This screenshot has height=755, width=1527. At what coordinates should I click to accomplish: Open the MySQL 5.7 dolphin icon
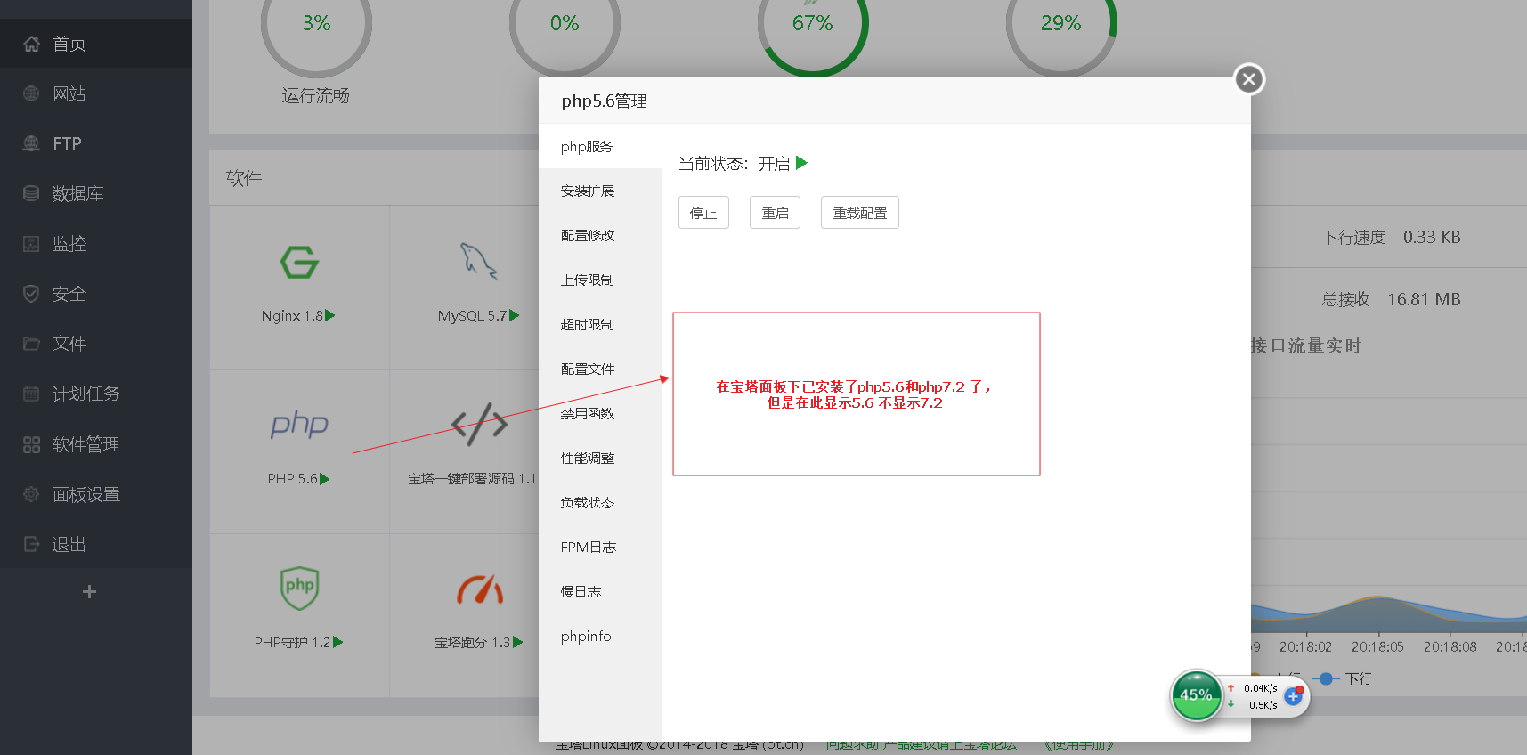[478, 262]
